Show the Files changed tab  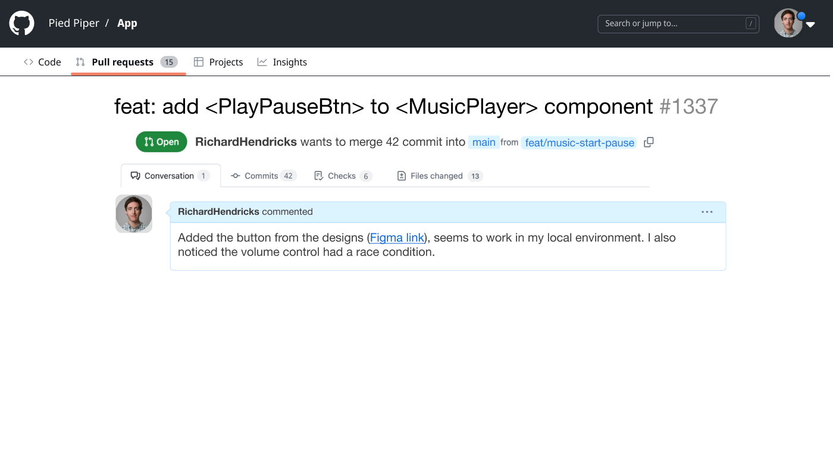tap(439, 176)
